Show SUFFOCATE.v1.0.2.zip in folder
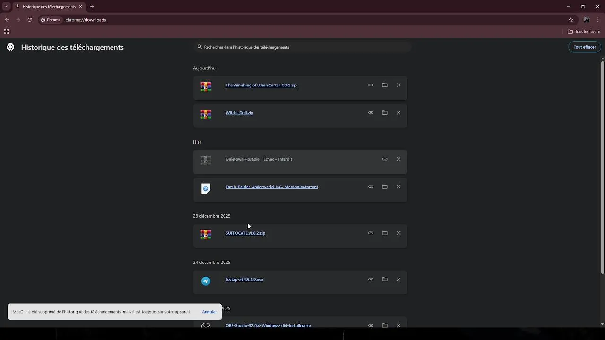605x340 pixels. coord(385,233)
